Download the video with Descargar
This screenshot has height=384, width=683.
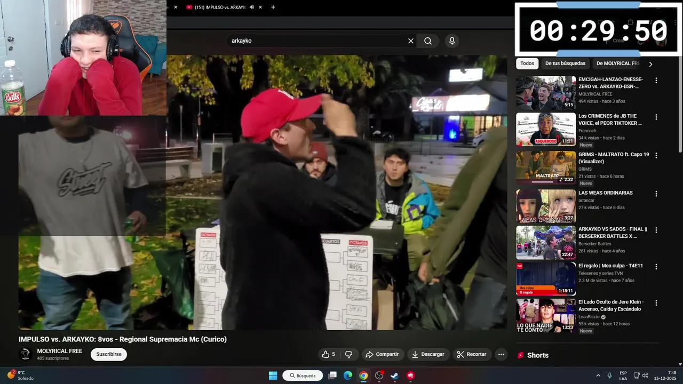coord(428,354)
